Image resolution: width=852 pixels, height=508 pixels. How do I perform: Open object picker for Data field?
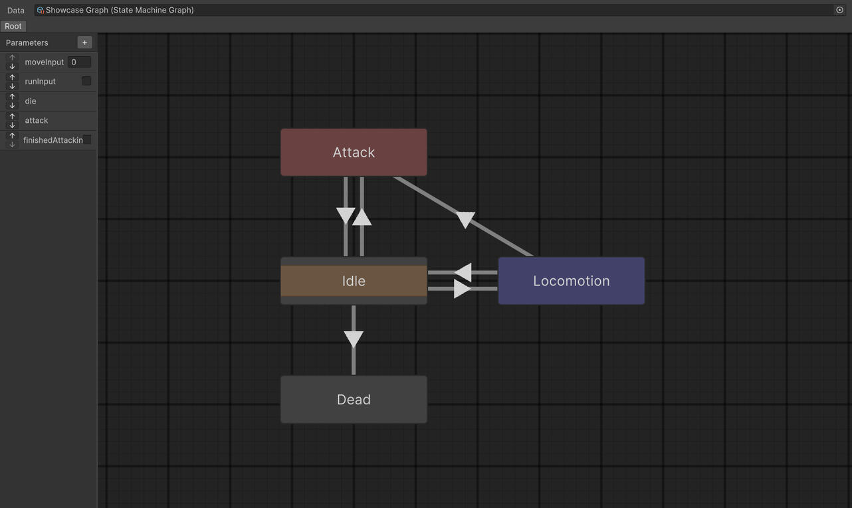point(839,10)
